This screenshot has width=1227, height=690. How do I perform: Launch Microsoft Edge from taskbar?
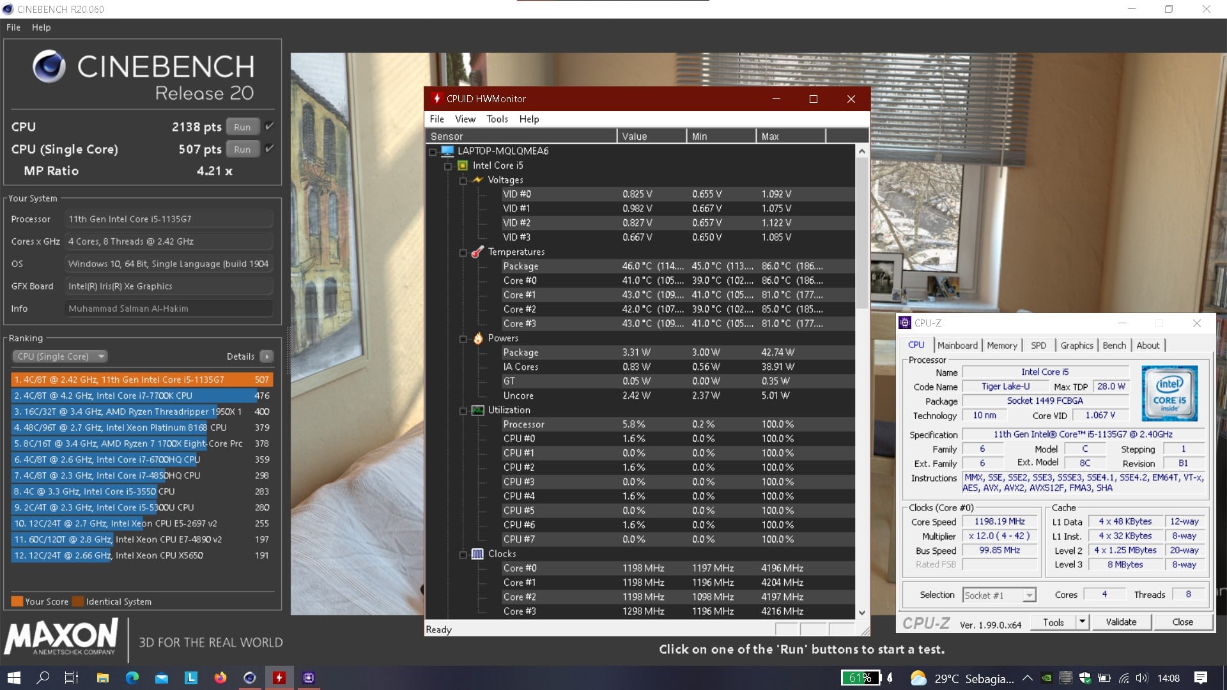132,678
